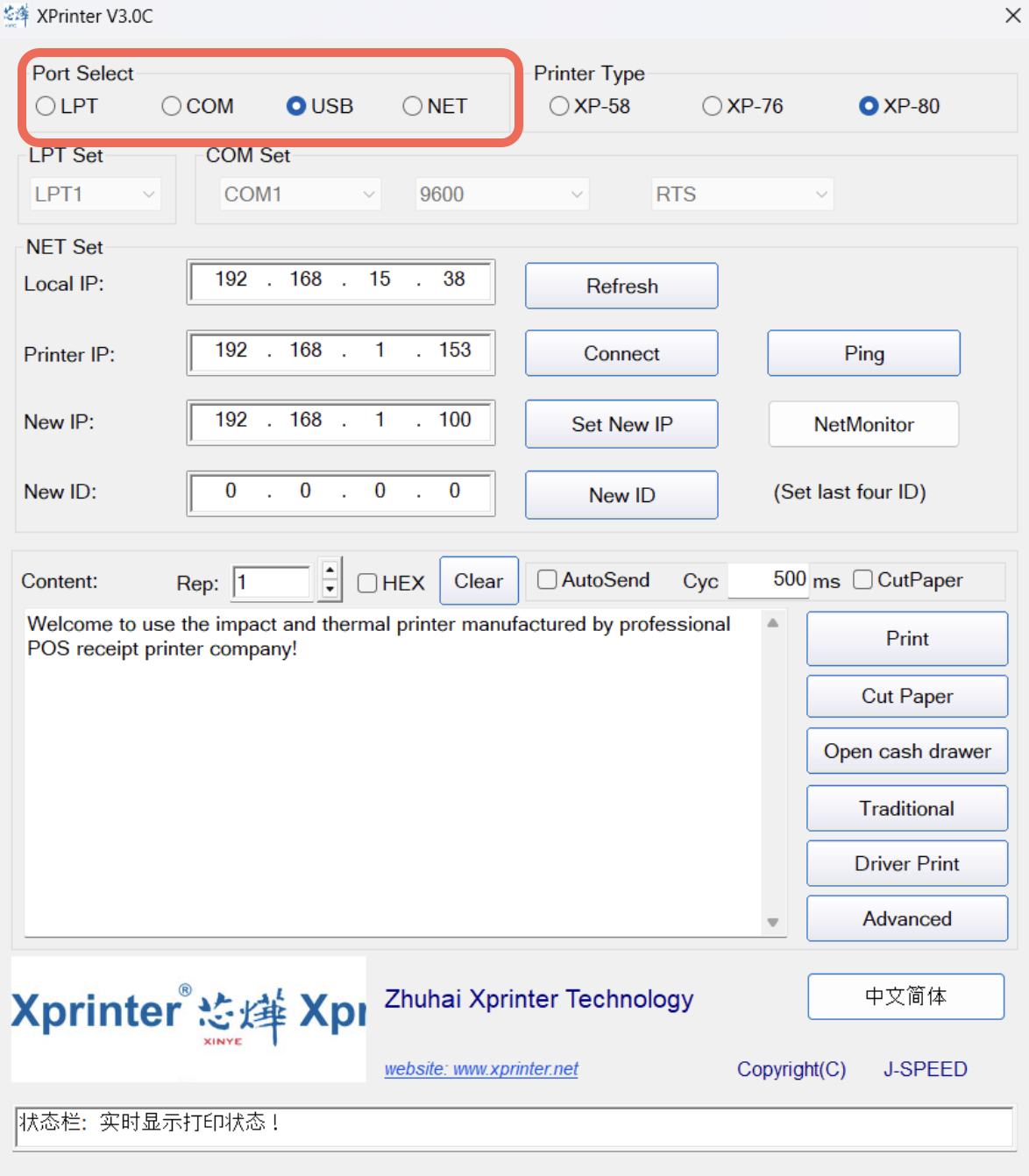Image resolution: width=1029 pixels, height=1176 pixels.
Task: Ping the printer IP address
Action: [863, 353]
